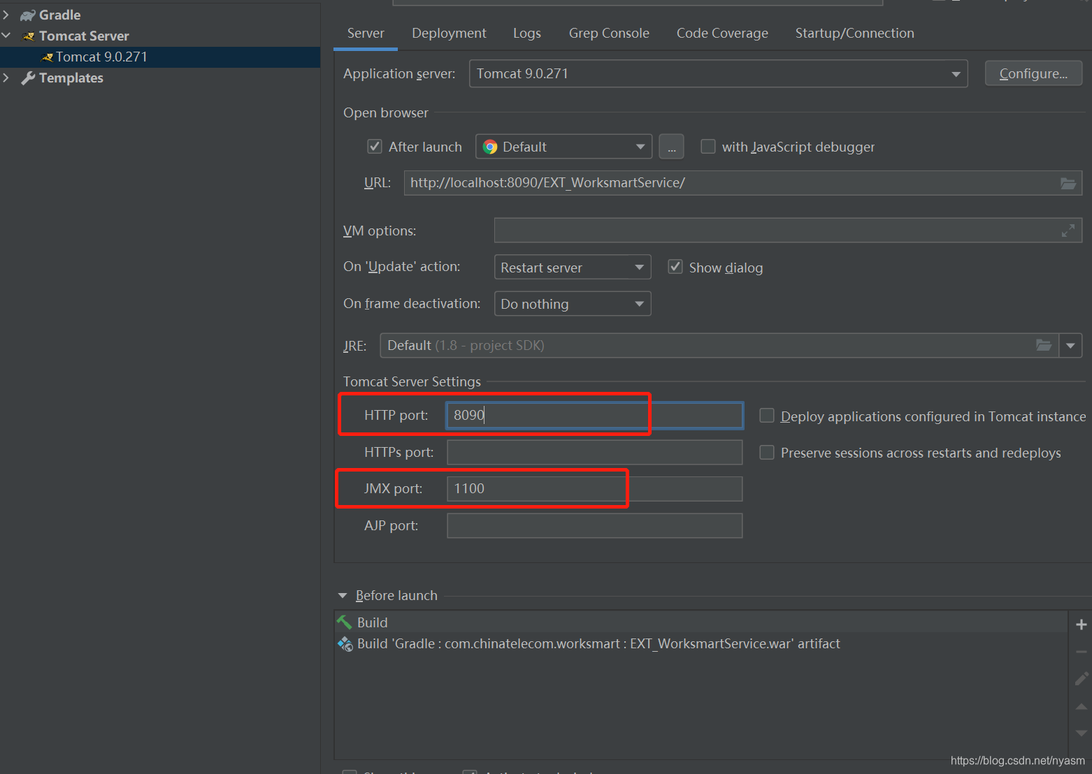The image size is (1092, 774).
Task: Click the VM options input field
Action: (788, 231)
